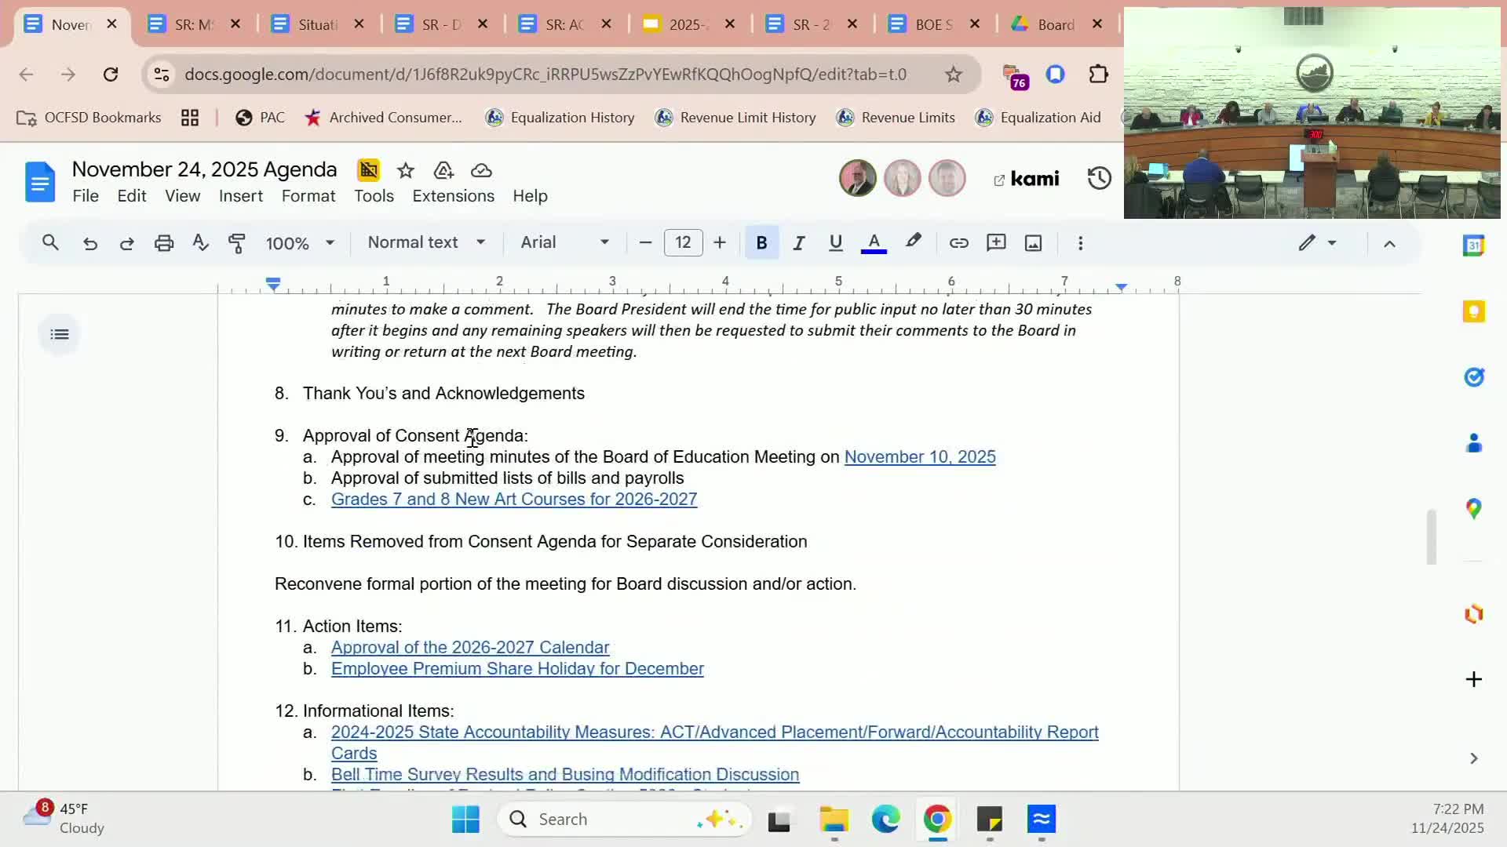This screenshot has height=847, width=1507.
Task: Open the Extensions menu
Action: 453,196
